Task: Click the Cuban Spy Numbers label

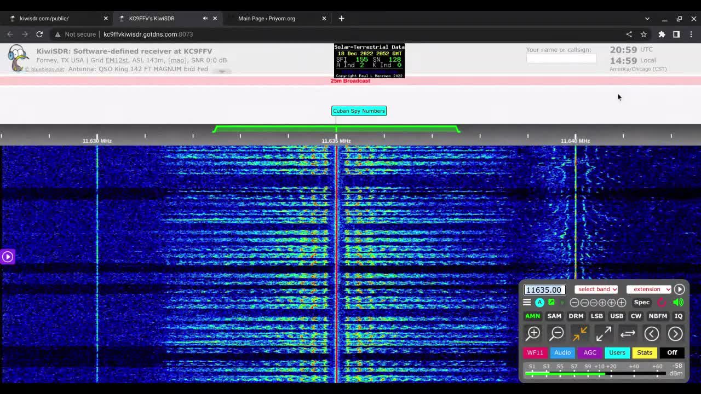Action: [359, 111]
